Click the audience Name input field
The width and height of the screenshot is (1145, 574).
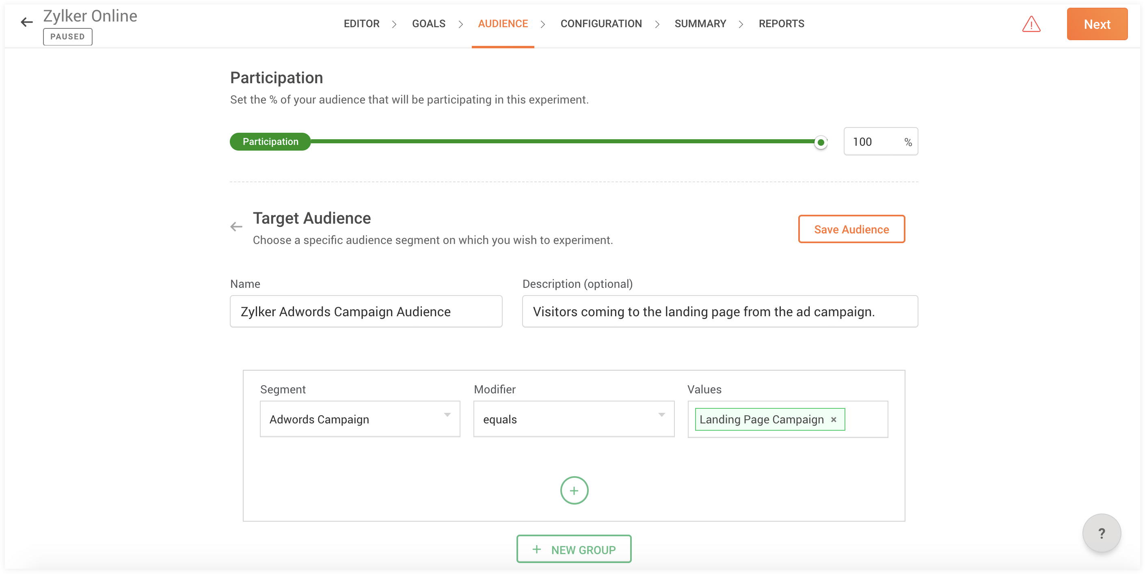tap(366, 311)
